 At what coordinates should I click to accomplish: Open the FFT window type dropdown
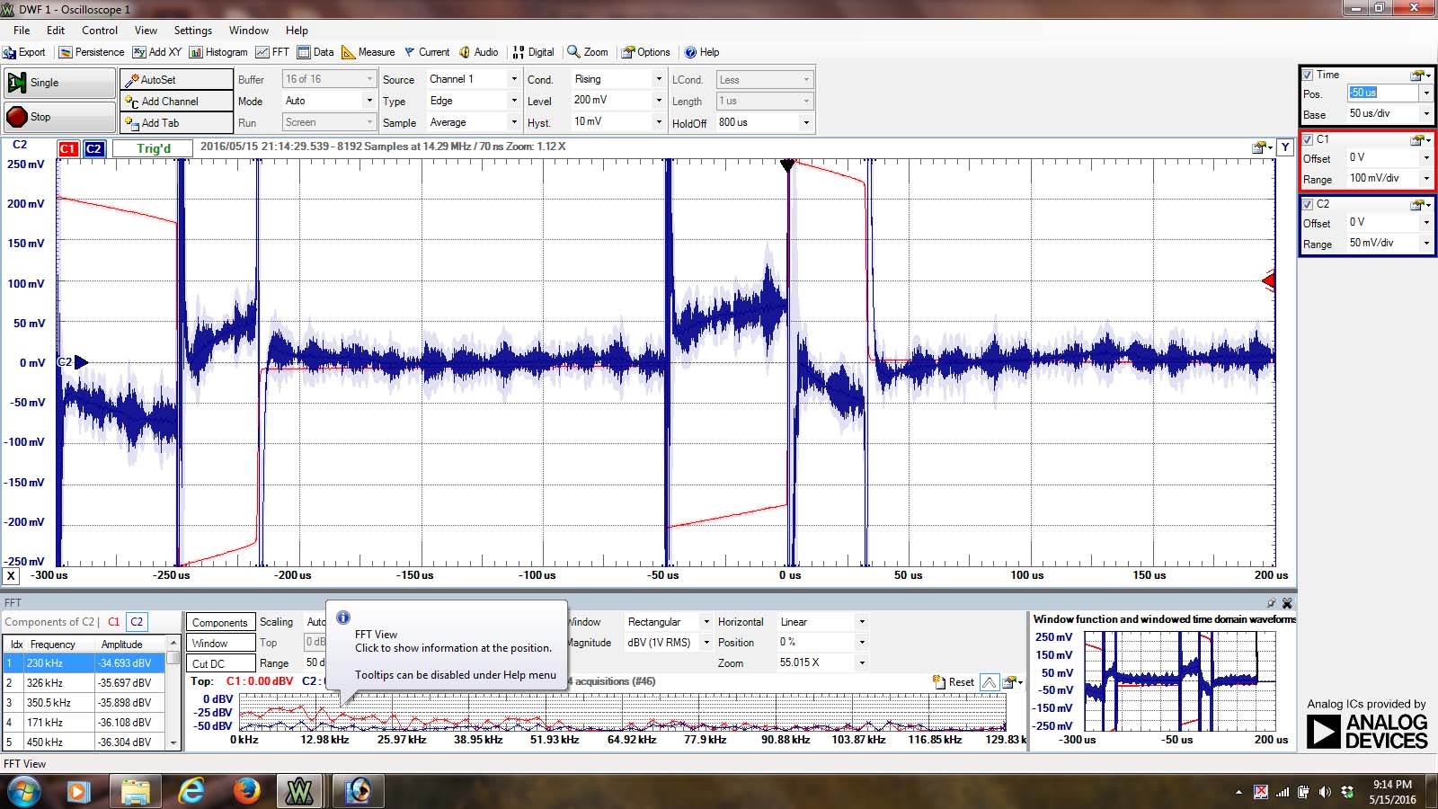click(706, 622)
